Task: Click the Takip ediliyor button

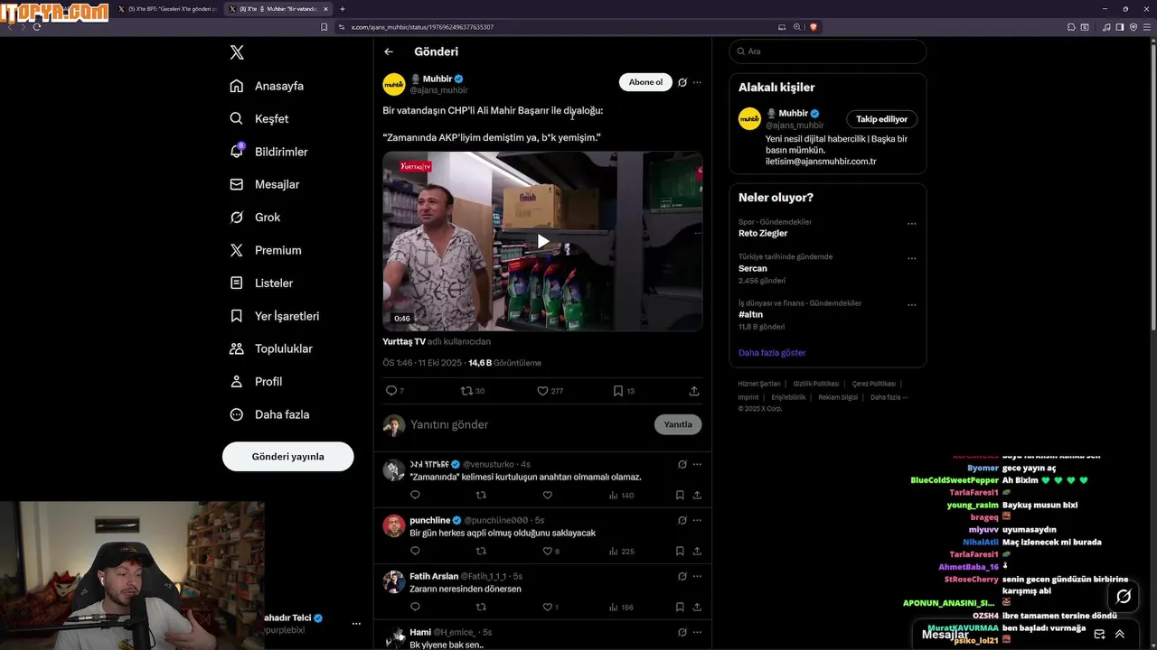Action: point(881,119)
